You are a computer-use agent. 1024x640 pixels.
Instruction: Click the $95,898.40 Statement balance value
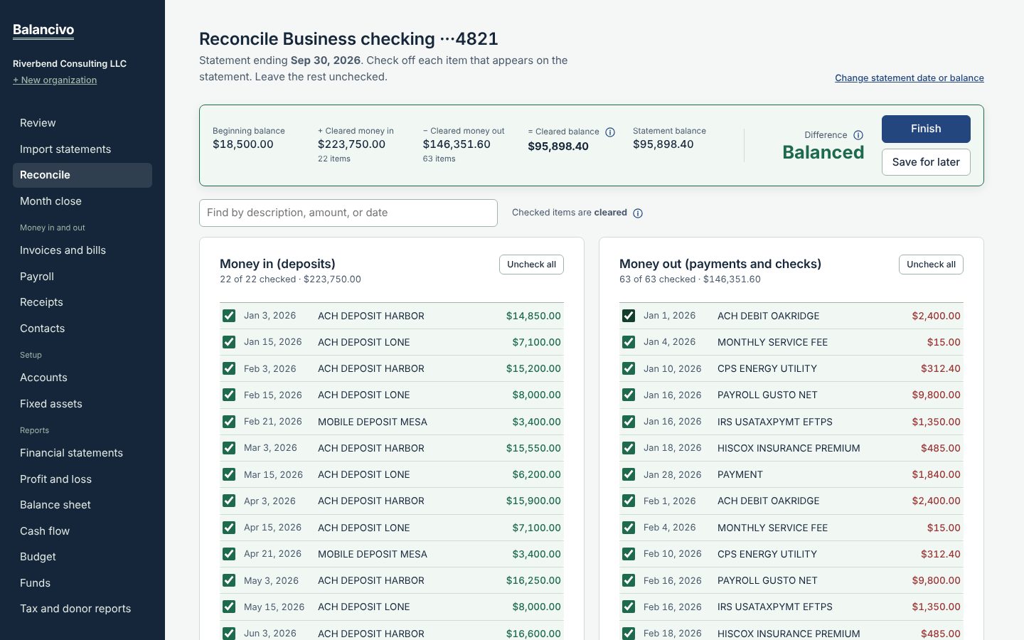tap(663, 144)
